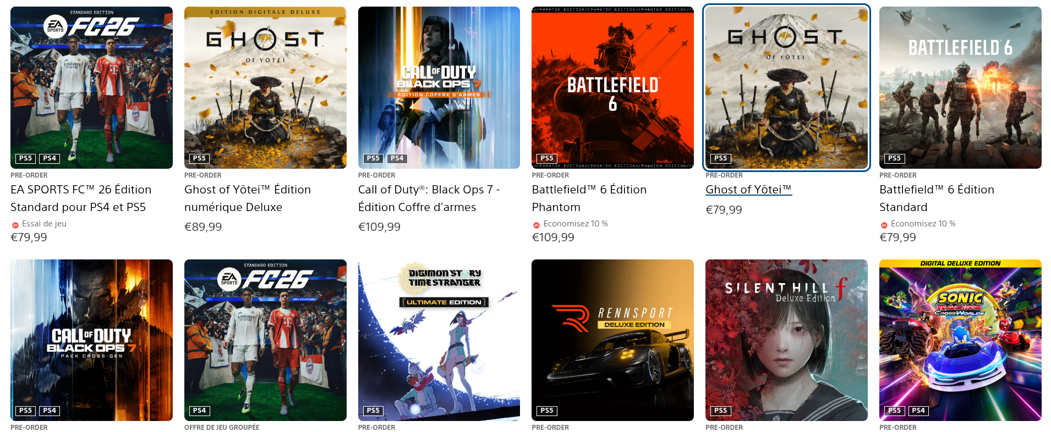Click PS5 badge on Ghost of Yōtei Deluxe cover
This screenshot has width=1051, height=432.
click(x=199, y=158)
